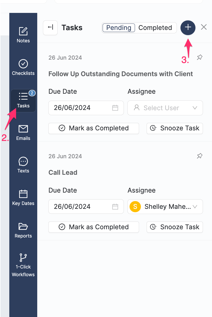This screenshot has height=317, width=212.
Task: Select the Pending tab
Action: coord(118,28)
